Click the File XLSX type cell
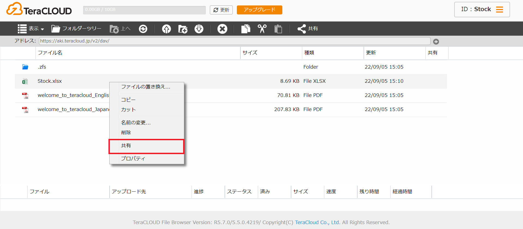This screenshot has height=229, width=523. click(x=315, y=81)
